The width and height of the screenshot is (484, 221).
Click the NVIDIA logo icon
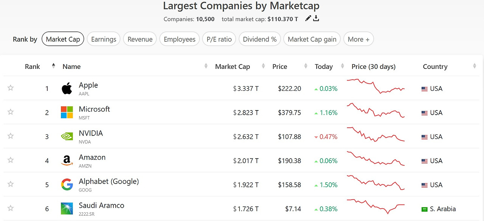[67, 137]
